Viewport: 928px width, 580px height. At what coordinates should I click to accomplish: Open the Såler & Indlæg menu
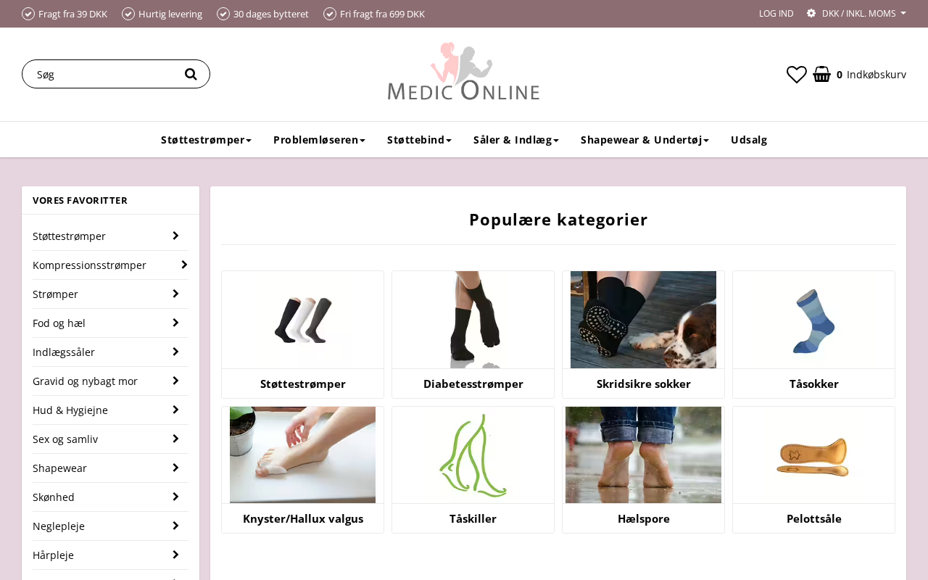(516, 140)
